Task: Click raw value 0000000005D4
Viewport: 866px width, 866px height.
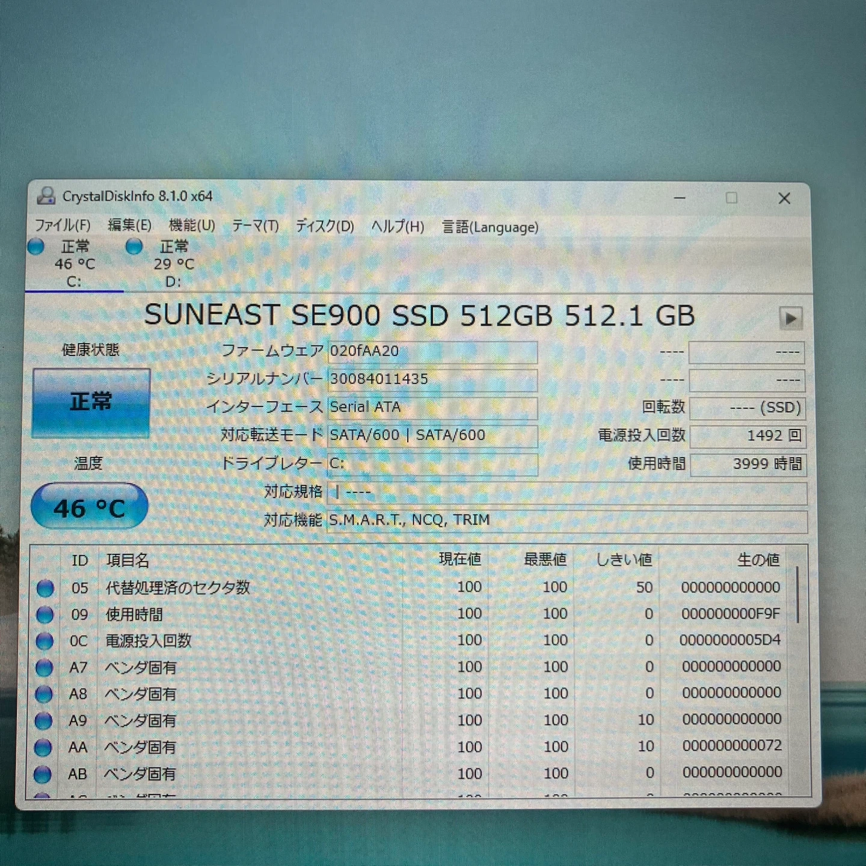Action: (x=730, y=640)
